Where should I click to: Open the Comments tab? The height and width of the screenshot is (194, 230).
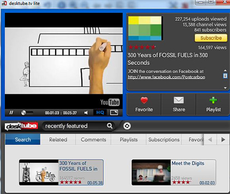pos(94,139)
